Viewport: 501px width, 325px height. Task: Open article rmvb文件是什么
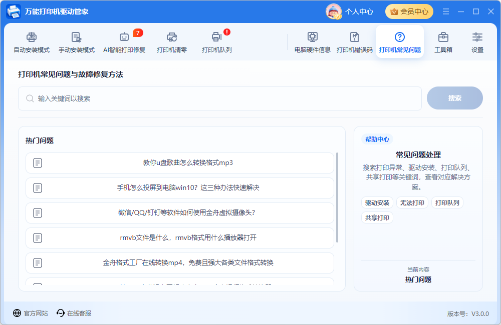pos(180,237)
